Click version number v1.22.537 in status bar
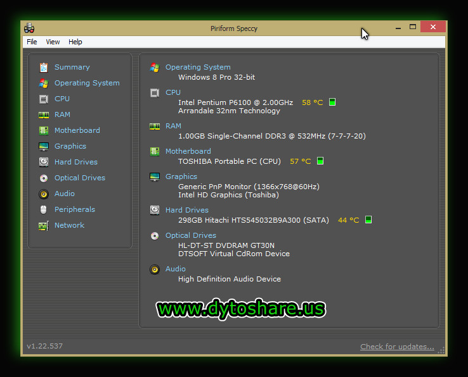 coord(45,346)
